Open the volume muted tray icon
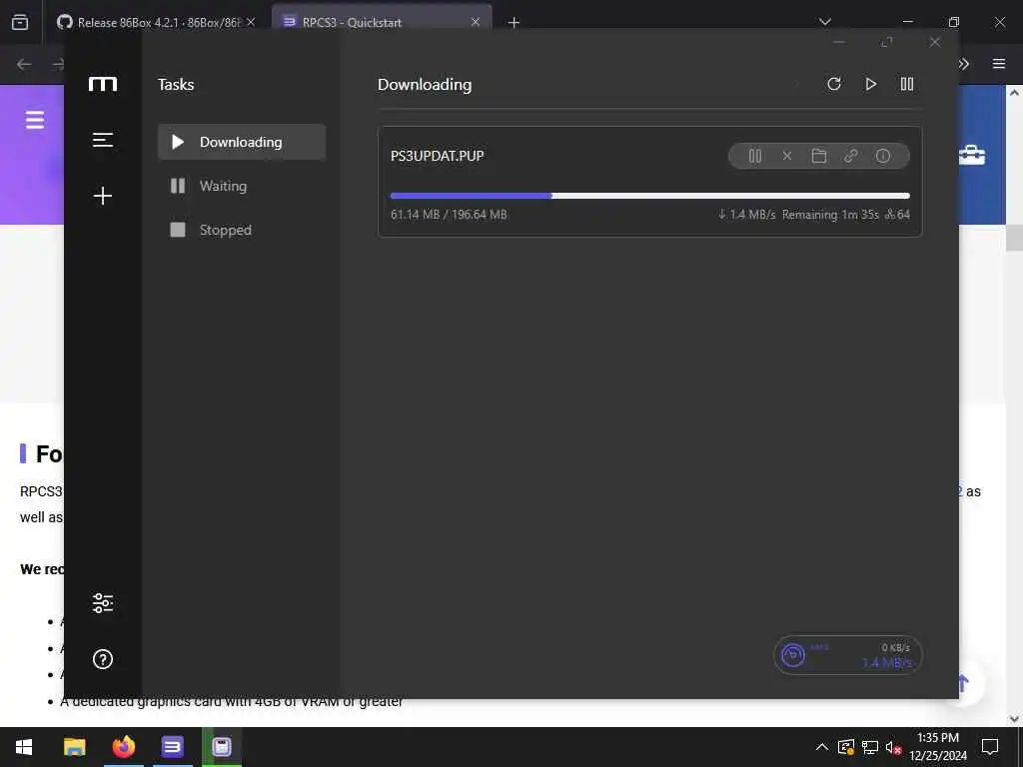 pos(893,747)
